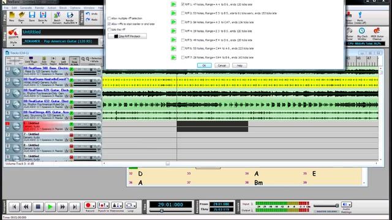Open the Punch In dropdown
392x220 pixels.
[x=107, y=206]
